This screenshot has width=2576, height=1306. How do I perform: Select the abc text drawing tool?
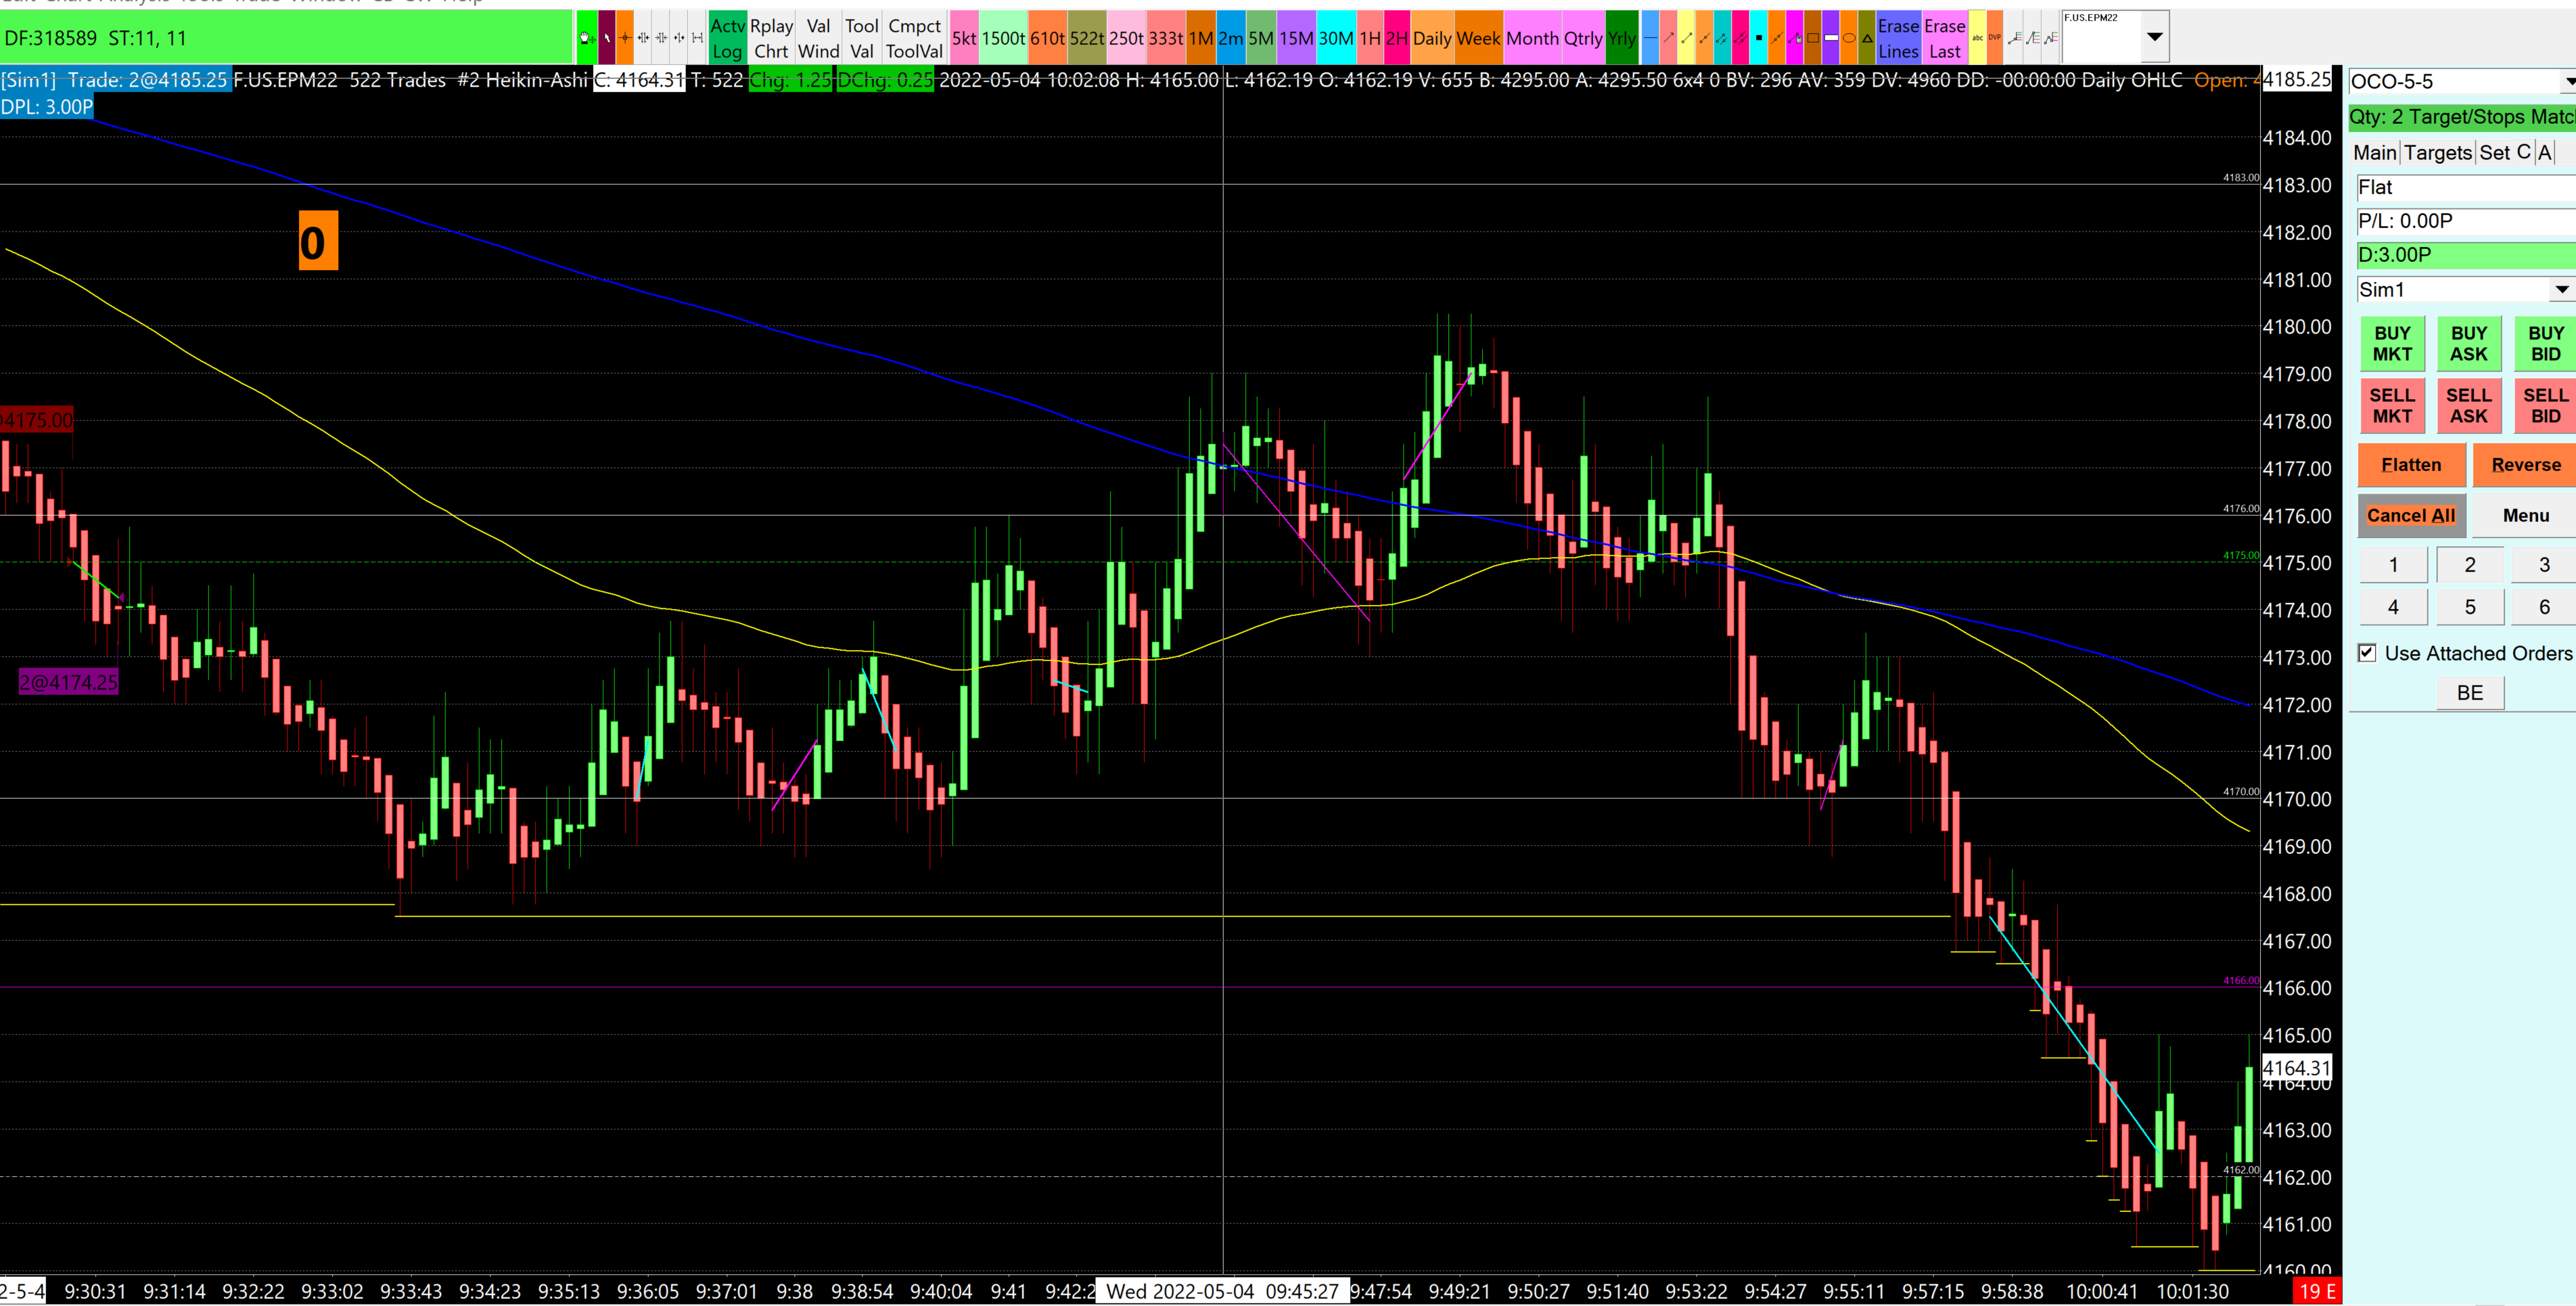point(1978,38)
